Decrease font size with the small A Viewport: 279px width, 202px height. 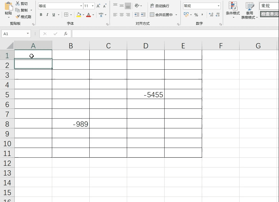105,6
